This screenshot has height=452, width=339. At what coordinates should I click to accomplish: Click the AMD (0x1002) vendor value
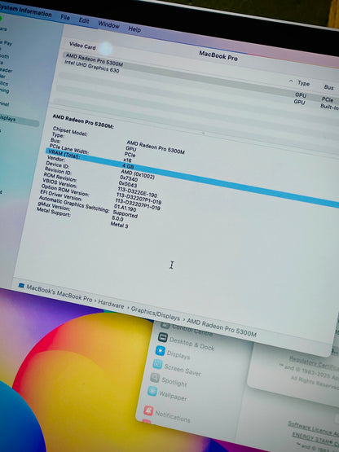(138, 174)
